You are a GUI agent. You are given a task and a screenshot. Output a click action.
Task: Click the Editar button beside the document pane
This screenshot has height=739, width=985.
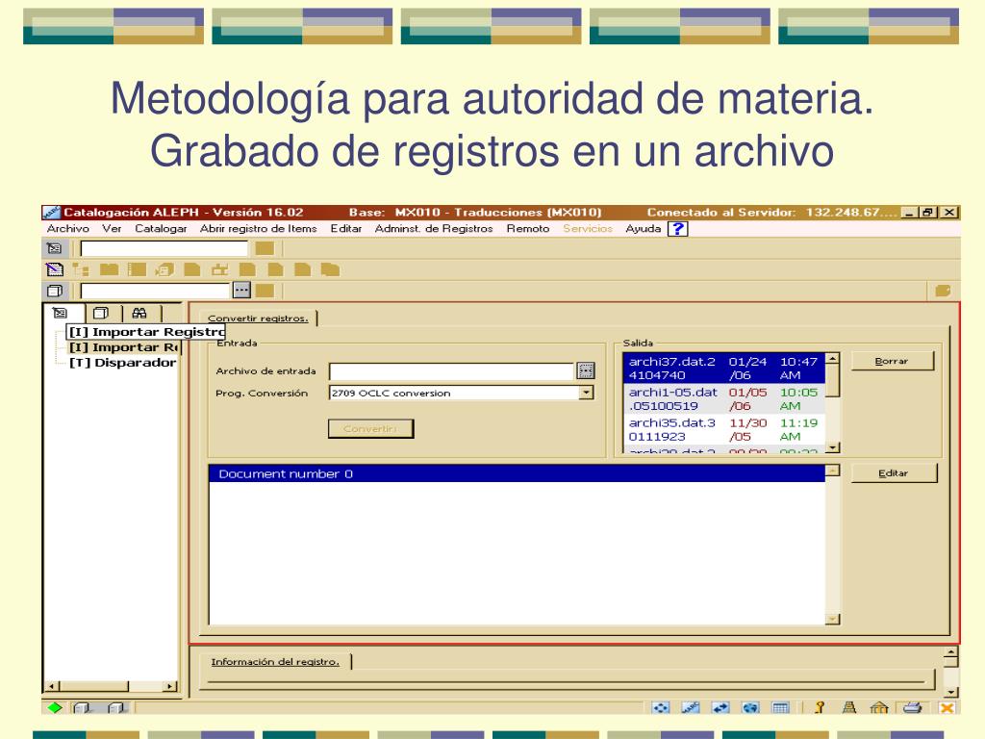pos(894,473)
